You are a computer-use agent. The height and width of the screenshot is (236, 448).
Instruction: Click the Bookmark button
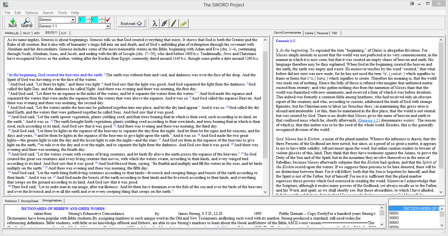click(x=131, y=23)
